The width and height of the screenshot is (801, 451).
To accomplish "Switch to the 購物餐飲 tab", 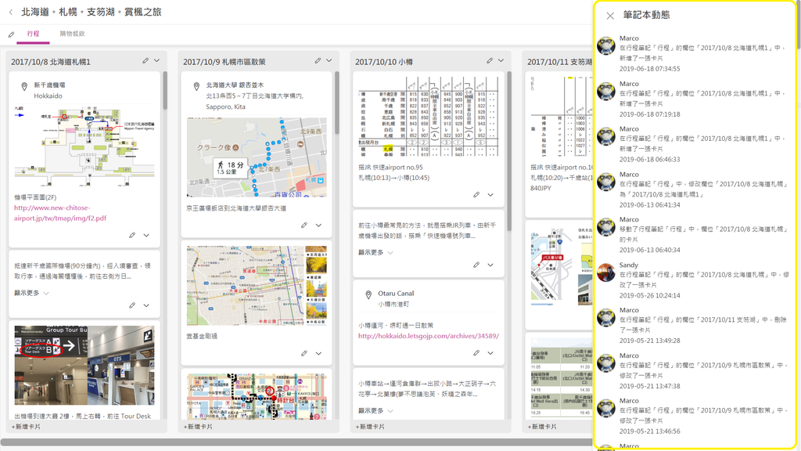I will tap(72, 34).
